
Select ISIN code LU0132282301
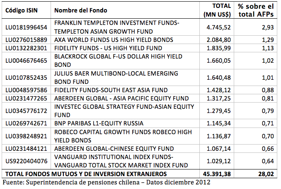(25, 48)
